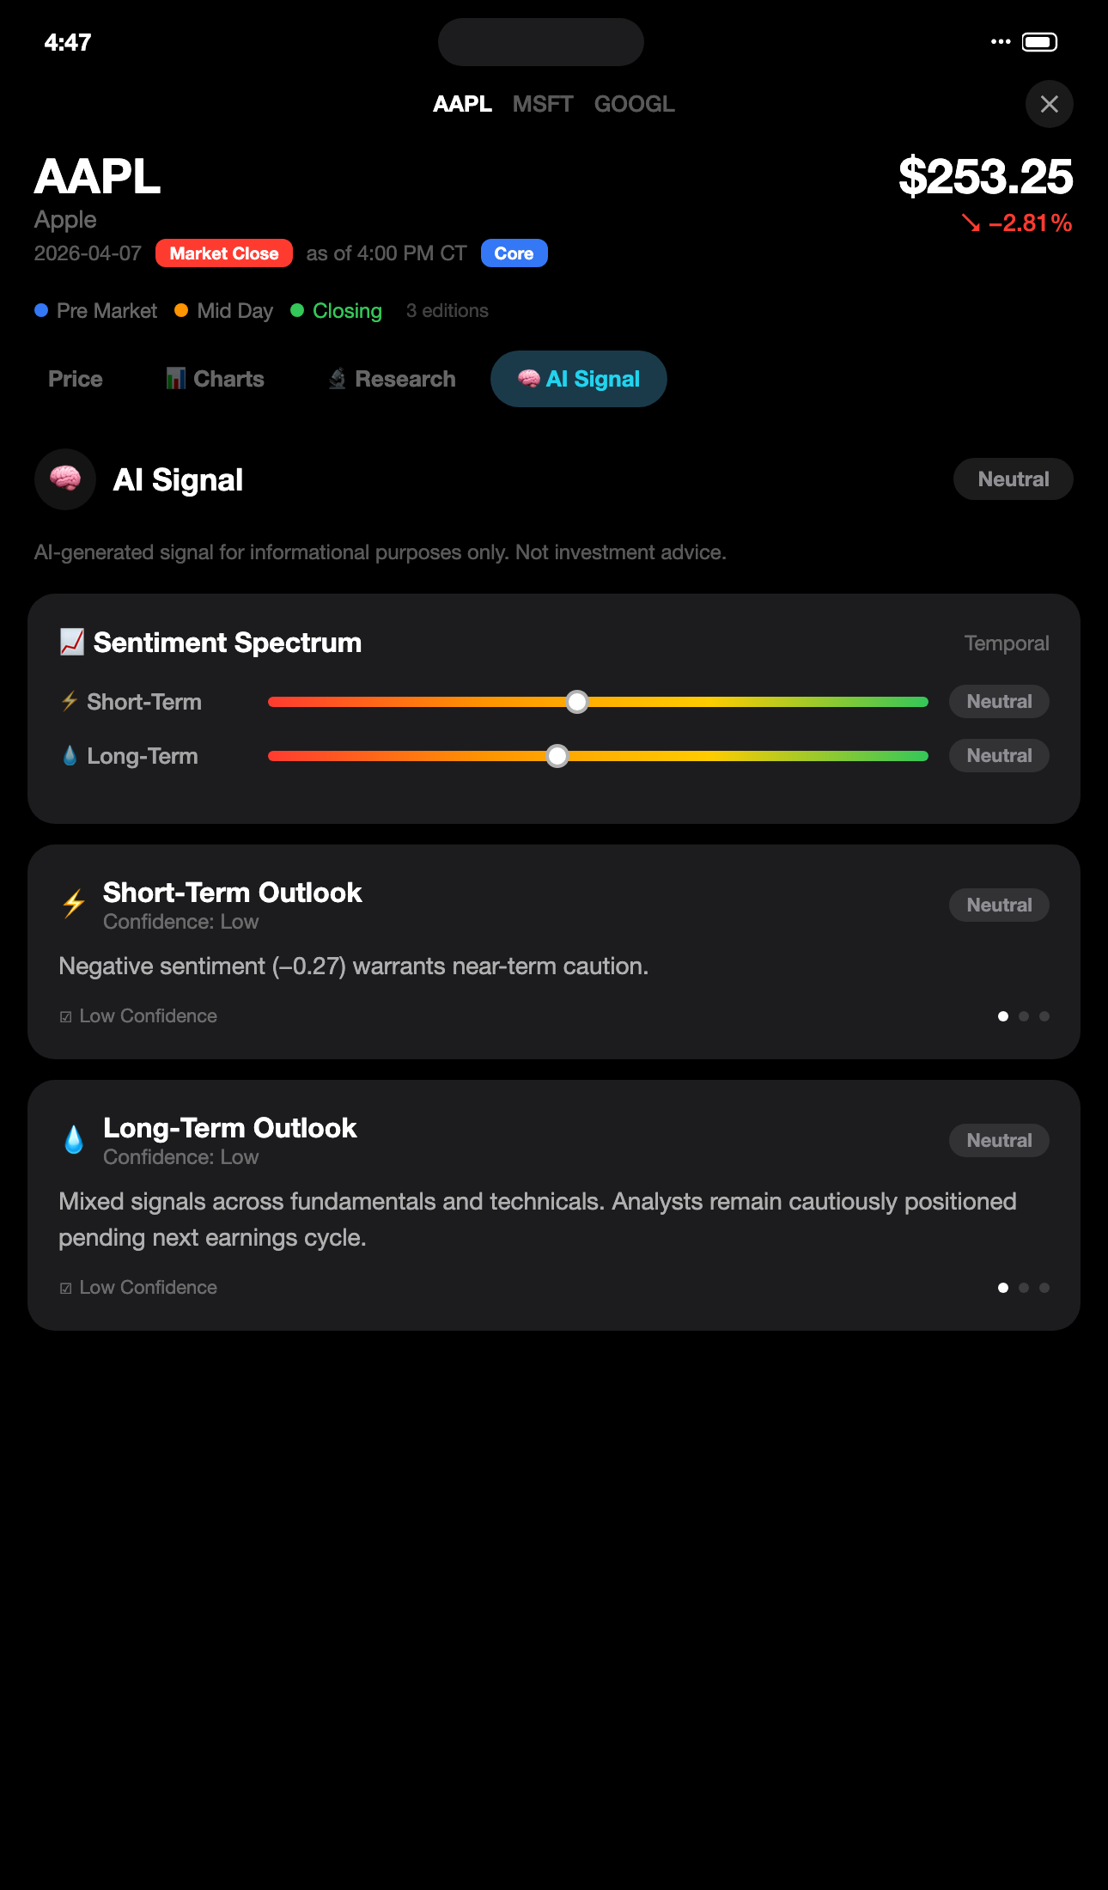1108x1890 pixels.
Task: Toggle Low Confidence in Long-Term Outlook
Action: (x=137, y=1287)
